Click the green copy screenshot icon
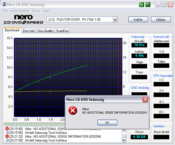The width and height of the screenshot is (175, 145). 141,5
